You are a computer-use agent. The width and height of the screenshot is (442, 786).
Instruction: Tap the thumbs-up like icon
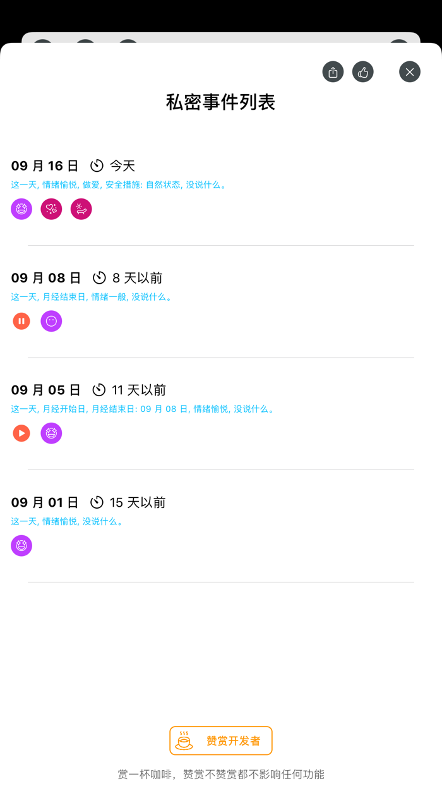coord(363,72)
